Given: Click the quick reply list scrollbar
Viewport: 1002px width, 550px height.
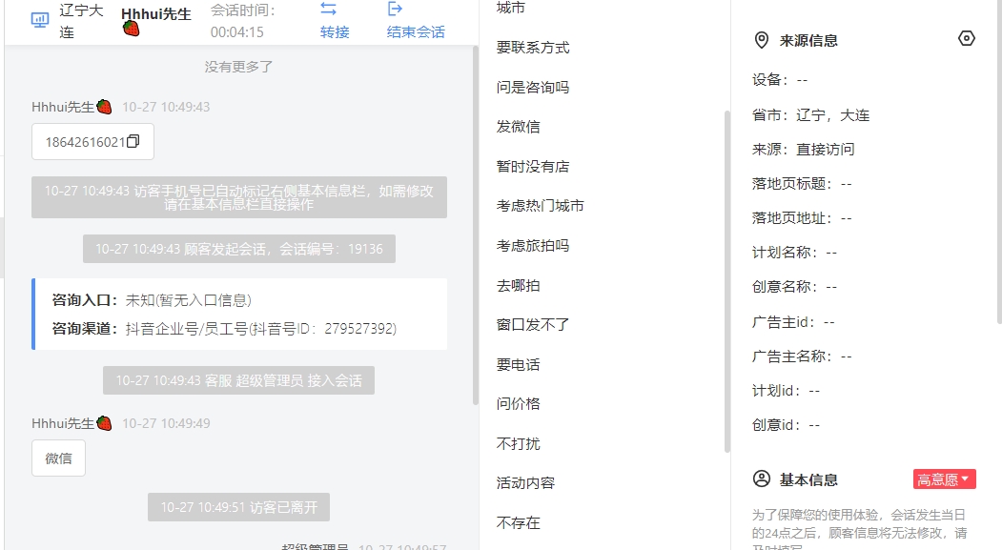Looking at the screenshot, I should 726,281.
